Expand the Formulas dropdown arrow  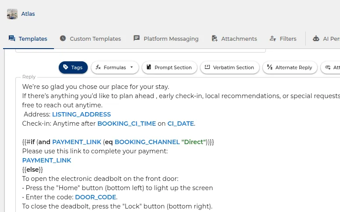tap(132, 67)
